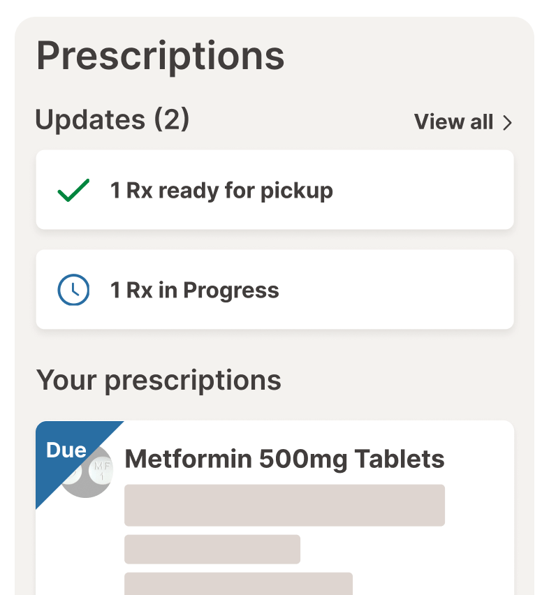Click the blue clock in-progress icon
Screen dimensions: 549x595
73,290
